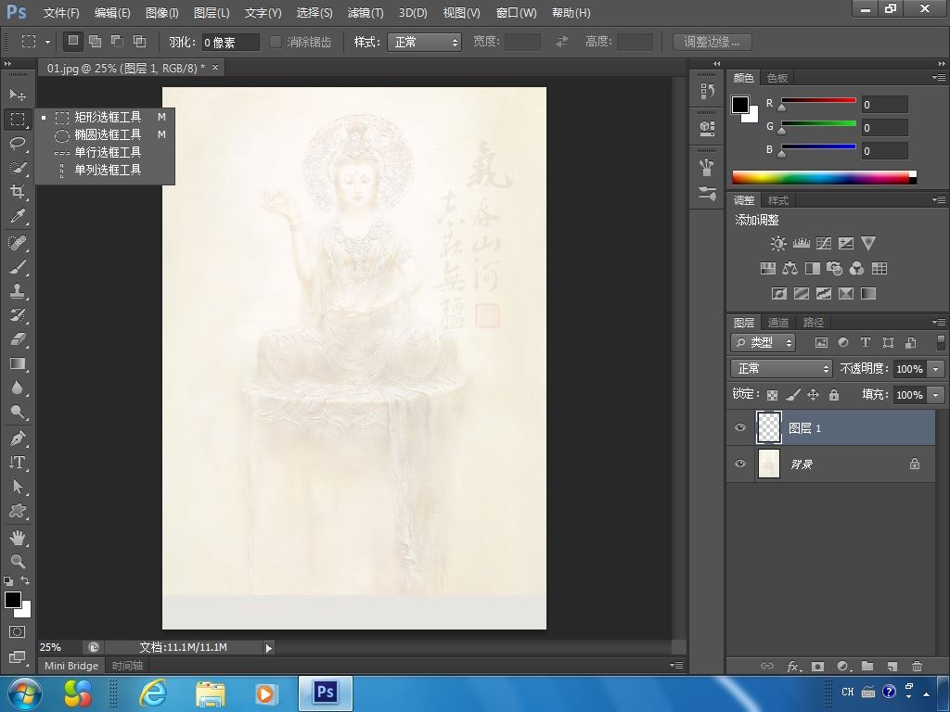Select the Eraser tool

tap(17, 339)
